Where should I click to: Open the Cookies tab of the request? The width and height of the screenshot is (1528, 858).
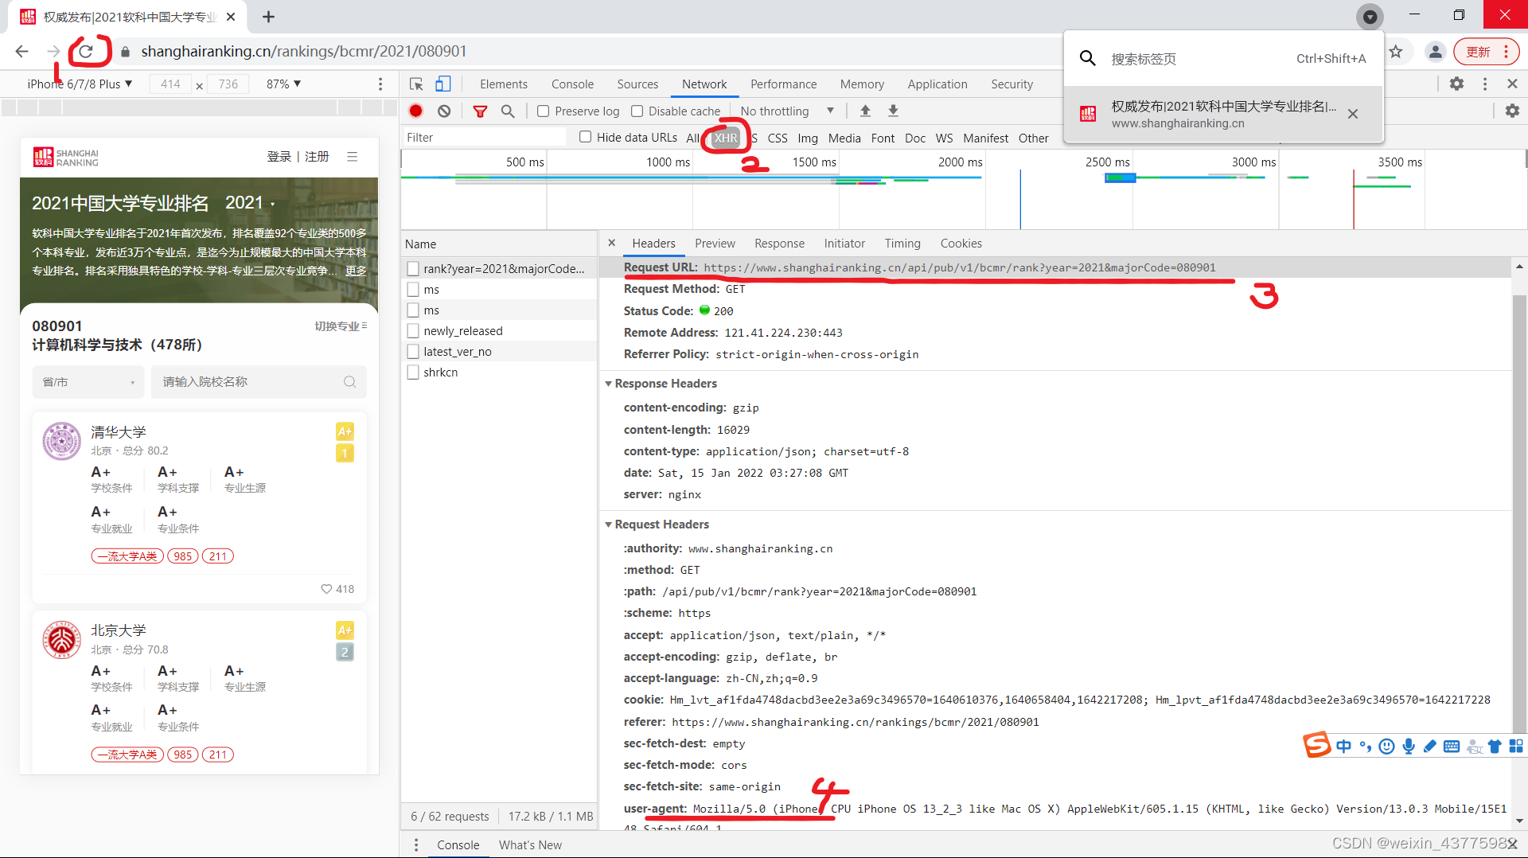pos(961,244)
